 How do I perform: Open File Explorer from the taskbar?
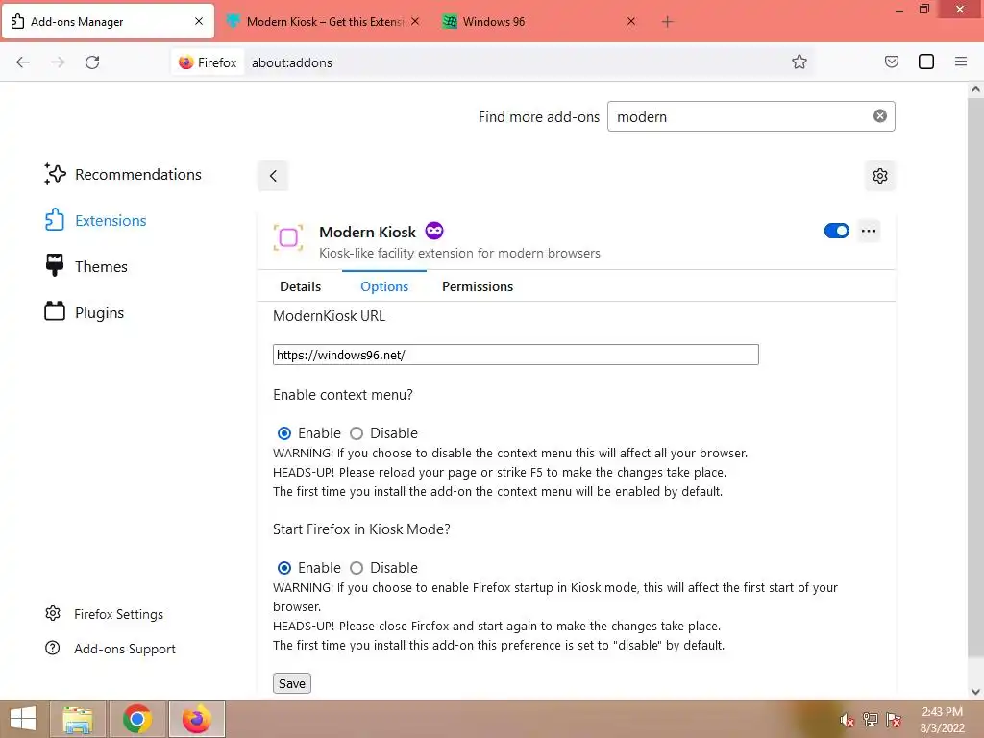[x=78, y=719]
